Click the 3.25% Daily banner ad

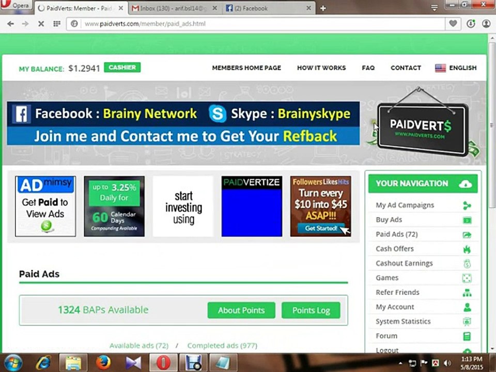pos(114,206)
